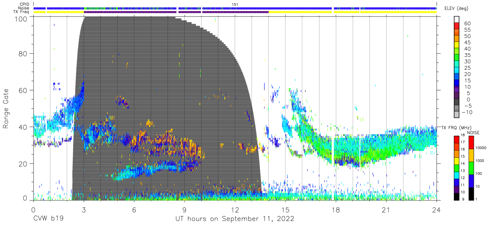Click the Range Gate axis "20" tick label

point(23,164)
